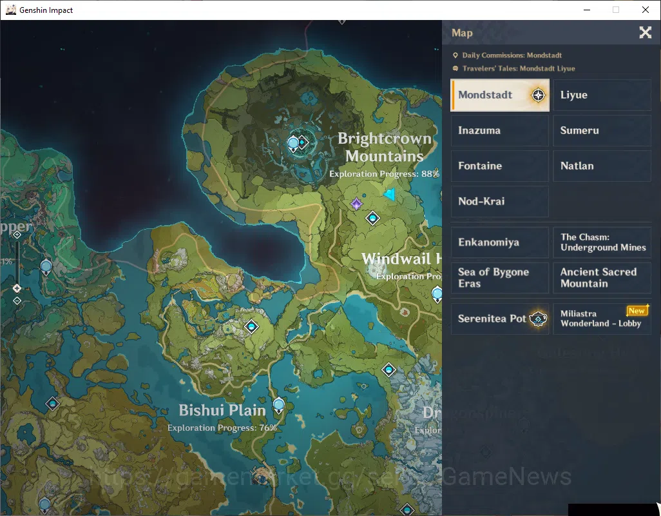Image resolution: width=661 pixels, height=516 pixels.
Task: Open the Ancient Sacred Mountain map
Action: point(602,277)
